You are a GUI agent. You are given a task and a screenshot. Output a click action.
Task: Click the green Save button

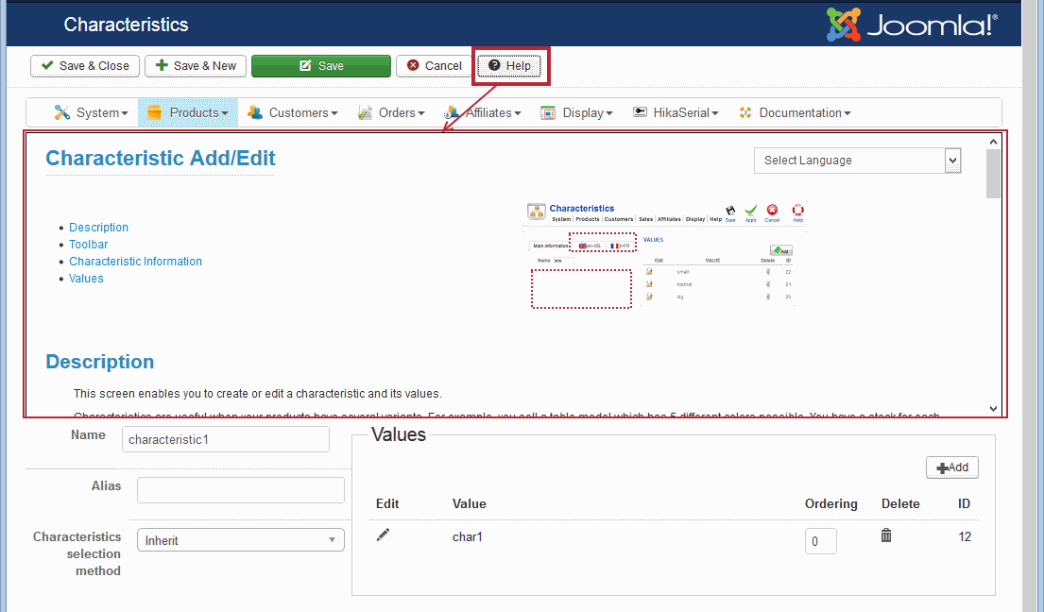pyautogui.click(x=321, y=66)
